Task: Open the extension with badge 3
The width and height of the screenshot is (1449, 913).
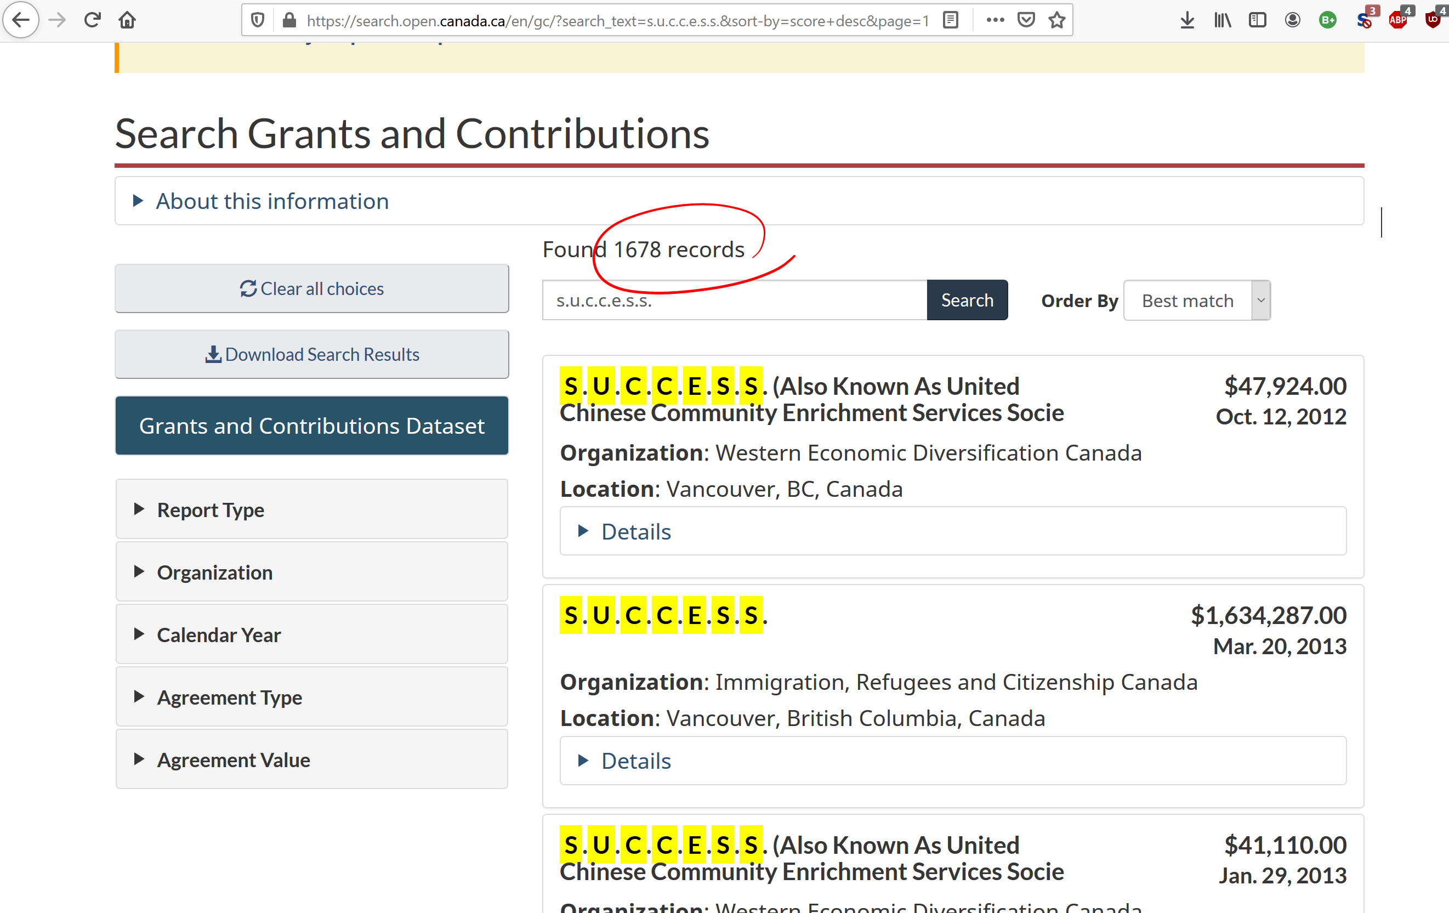Action: pyautogui.click(x=1365, y=19)
